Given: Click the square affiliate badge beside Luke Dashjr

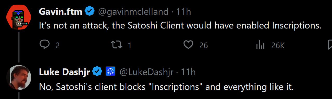Looking at the screenshot, I should pos(110,72).
